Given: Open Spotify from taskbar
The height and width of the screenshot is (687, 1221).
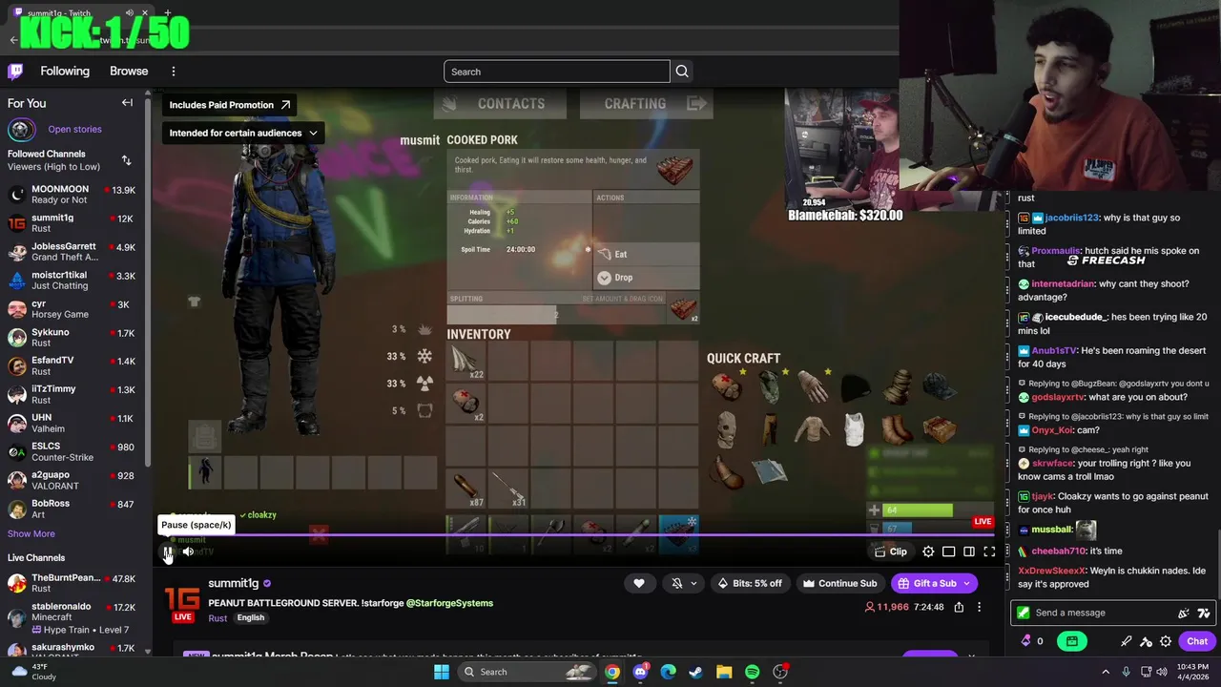Looking at the screenshot, I should [x=753, y=672].
